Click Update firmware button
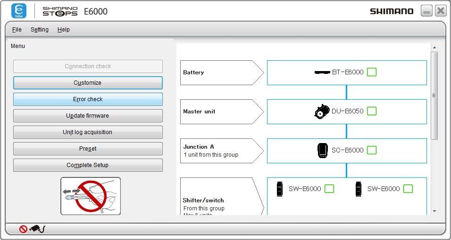This screenshot has width=451, height=240. tap(88, 116)
